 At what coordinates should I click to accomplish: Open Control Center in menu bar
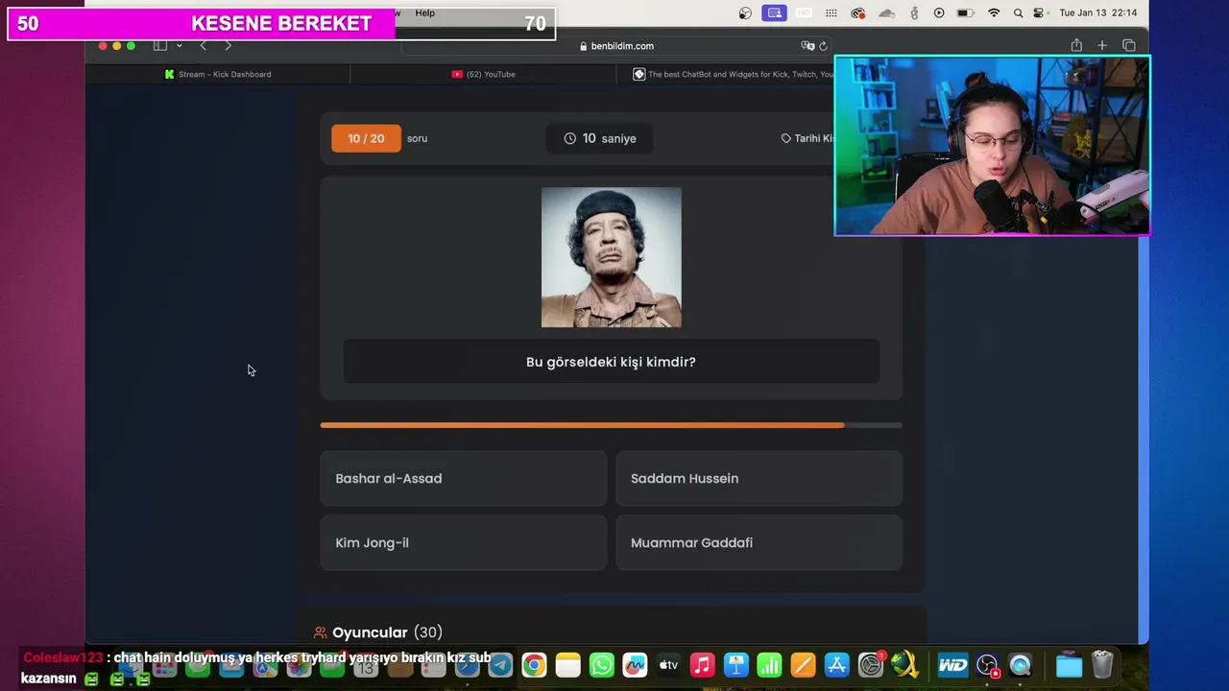tap(1040, 12)
